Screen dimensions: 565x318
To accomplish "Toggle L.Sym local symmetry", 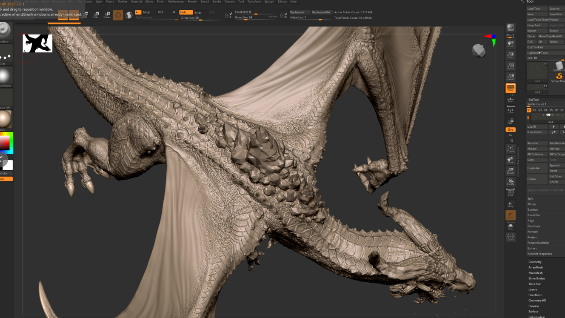I will pyautogui.click(x=511, y=111).
